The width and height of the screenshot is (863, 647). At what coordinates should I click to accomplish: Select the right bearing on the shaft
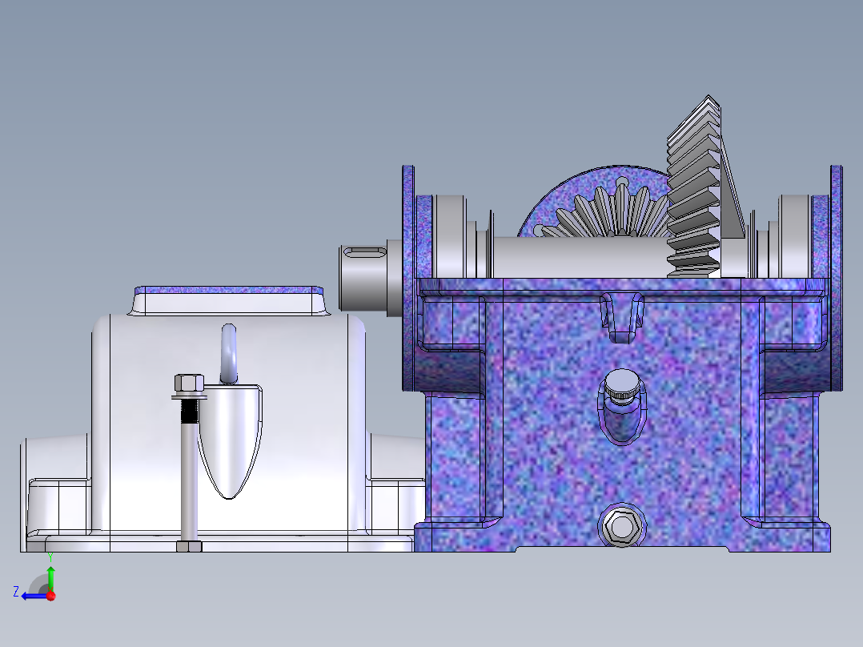[x=795, y=235]
